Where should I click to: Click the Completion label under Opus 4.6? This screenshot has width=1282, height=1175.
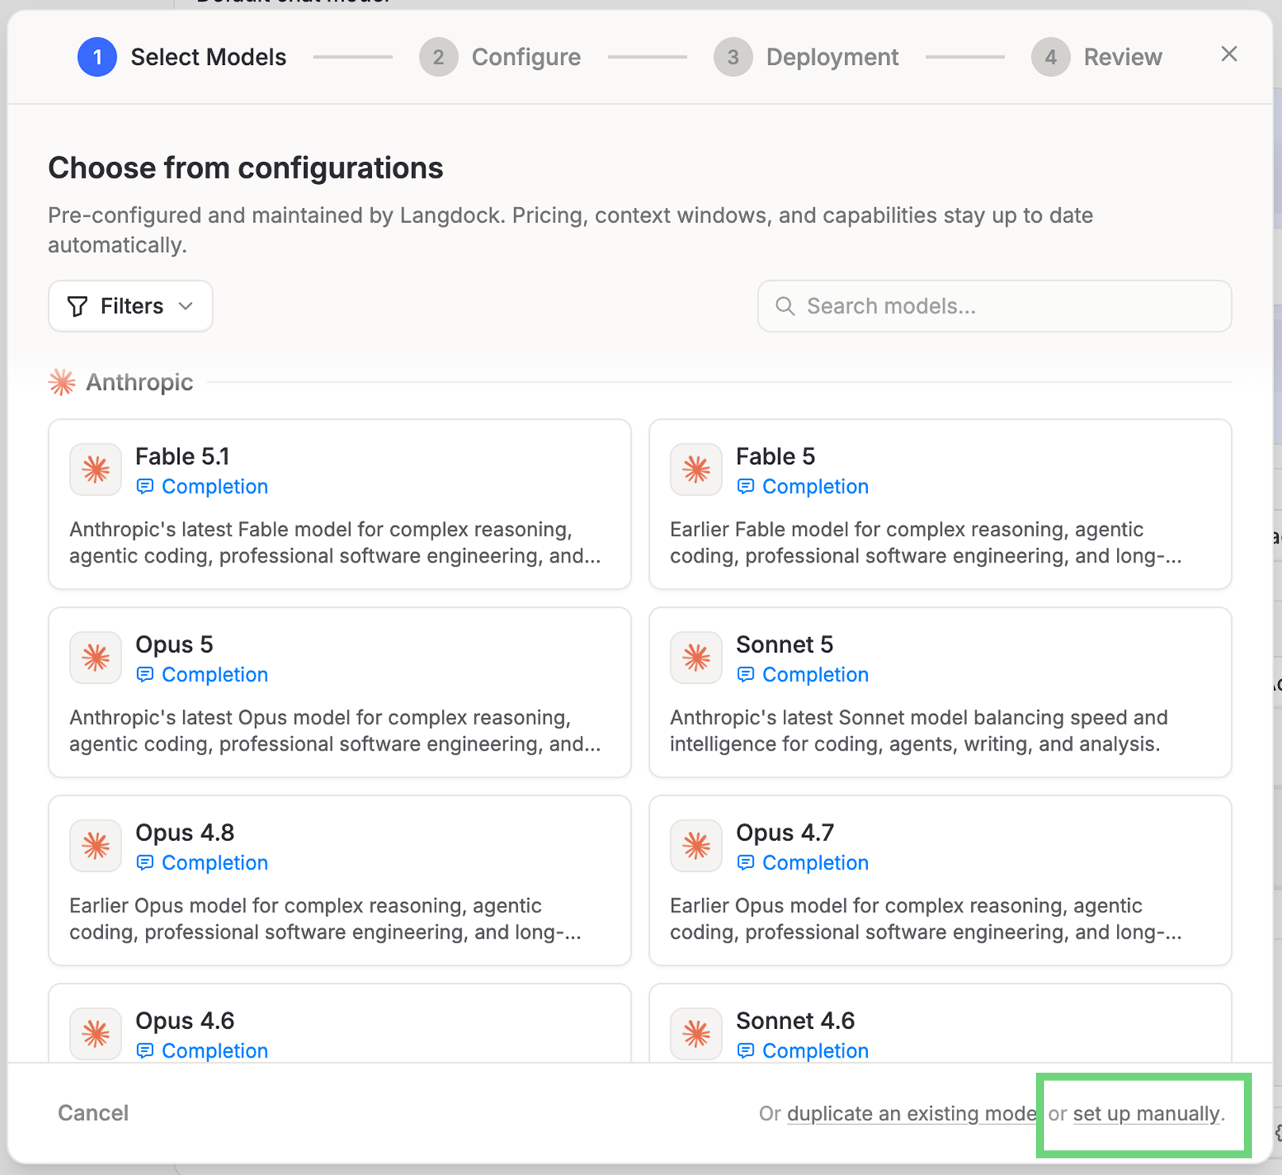[215, 1050]
